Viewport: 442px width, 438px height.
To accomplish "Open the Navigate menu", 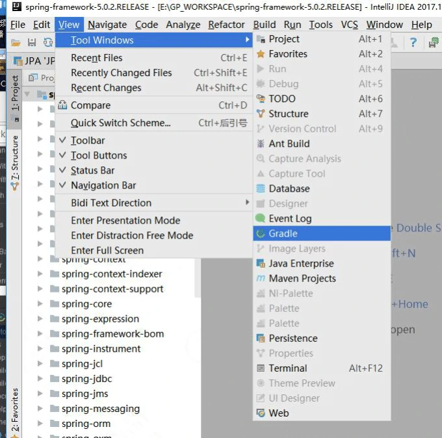I will click(x=107, y=25).
